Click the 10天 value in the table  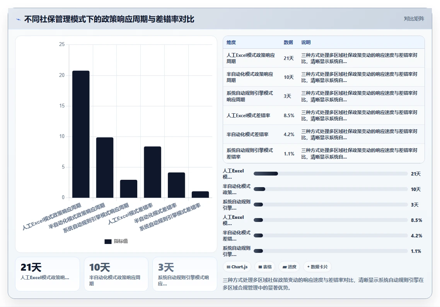[288, 77]
